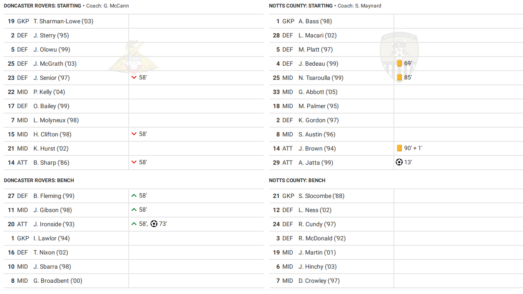Screen dimensions: 523x294
Task: Click the Notts County: Bench heading
Action: click(297, 180)
